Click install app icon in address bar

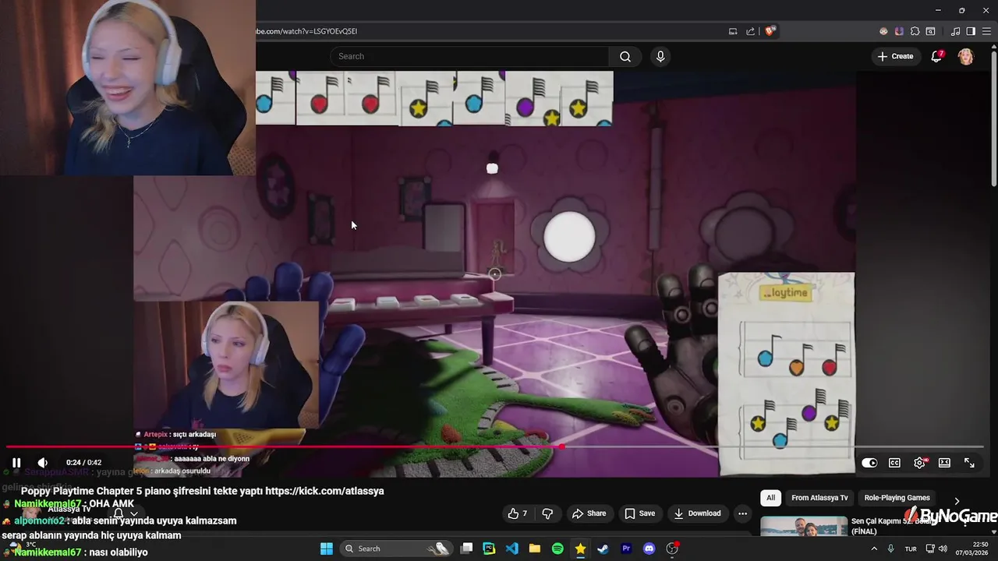pos(733,31)
